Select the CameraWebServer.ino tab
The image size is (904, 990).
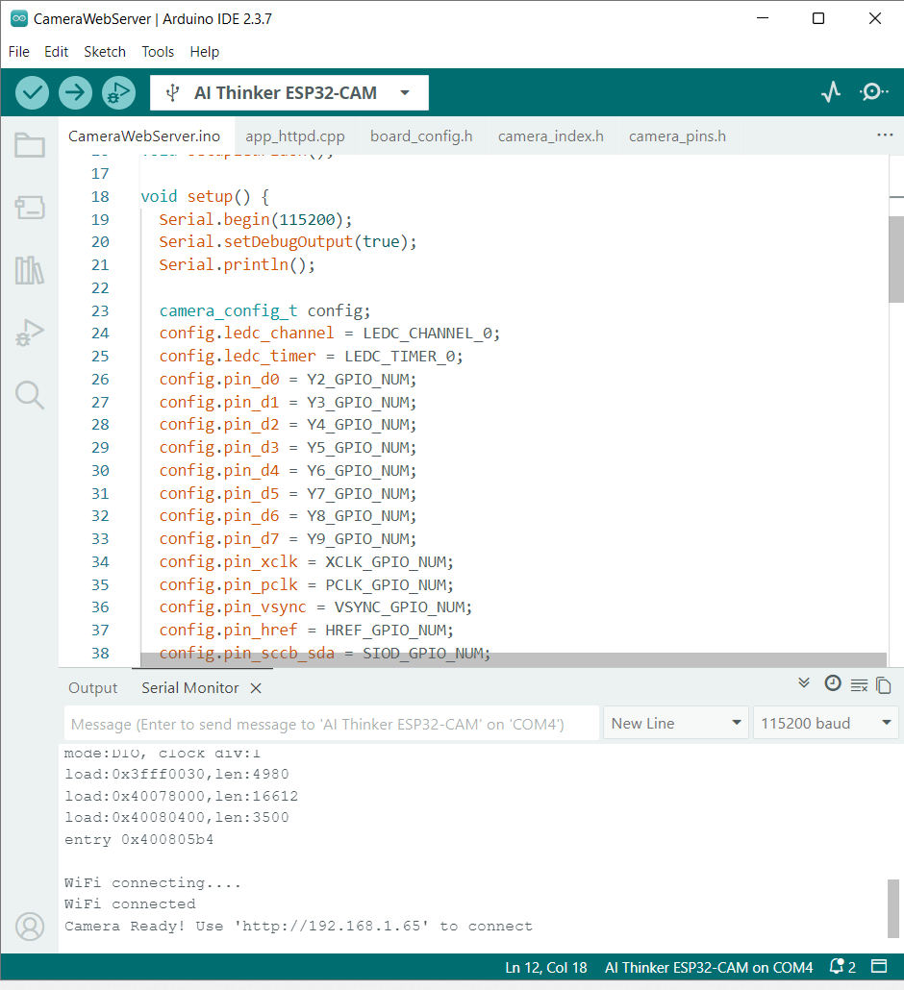pos(144,136)
